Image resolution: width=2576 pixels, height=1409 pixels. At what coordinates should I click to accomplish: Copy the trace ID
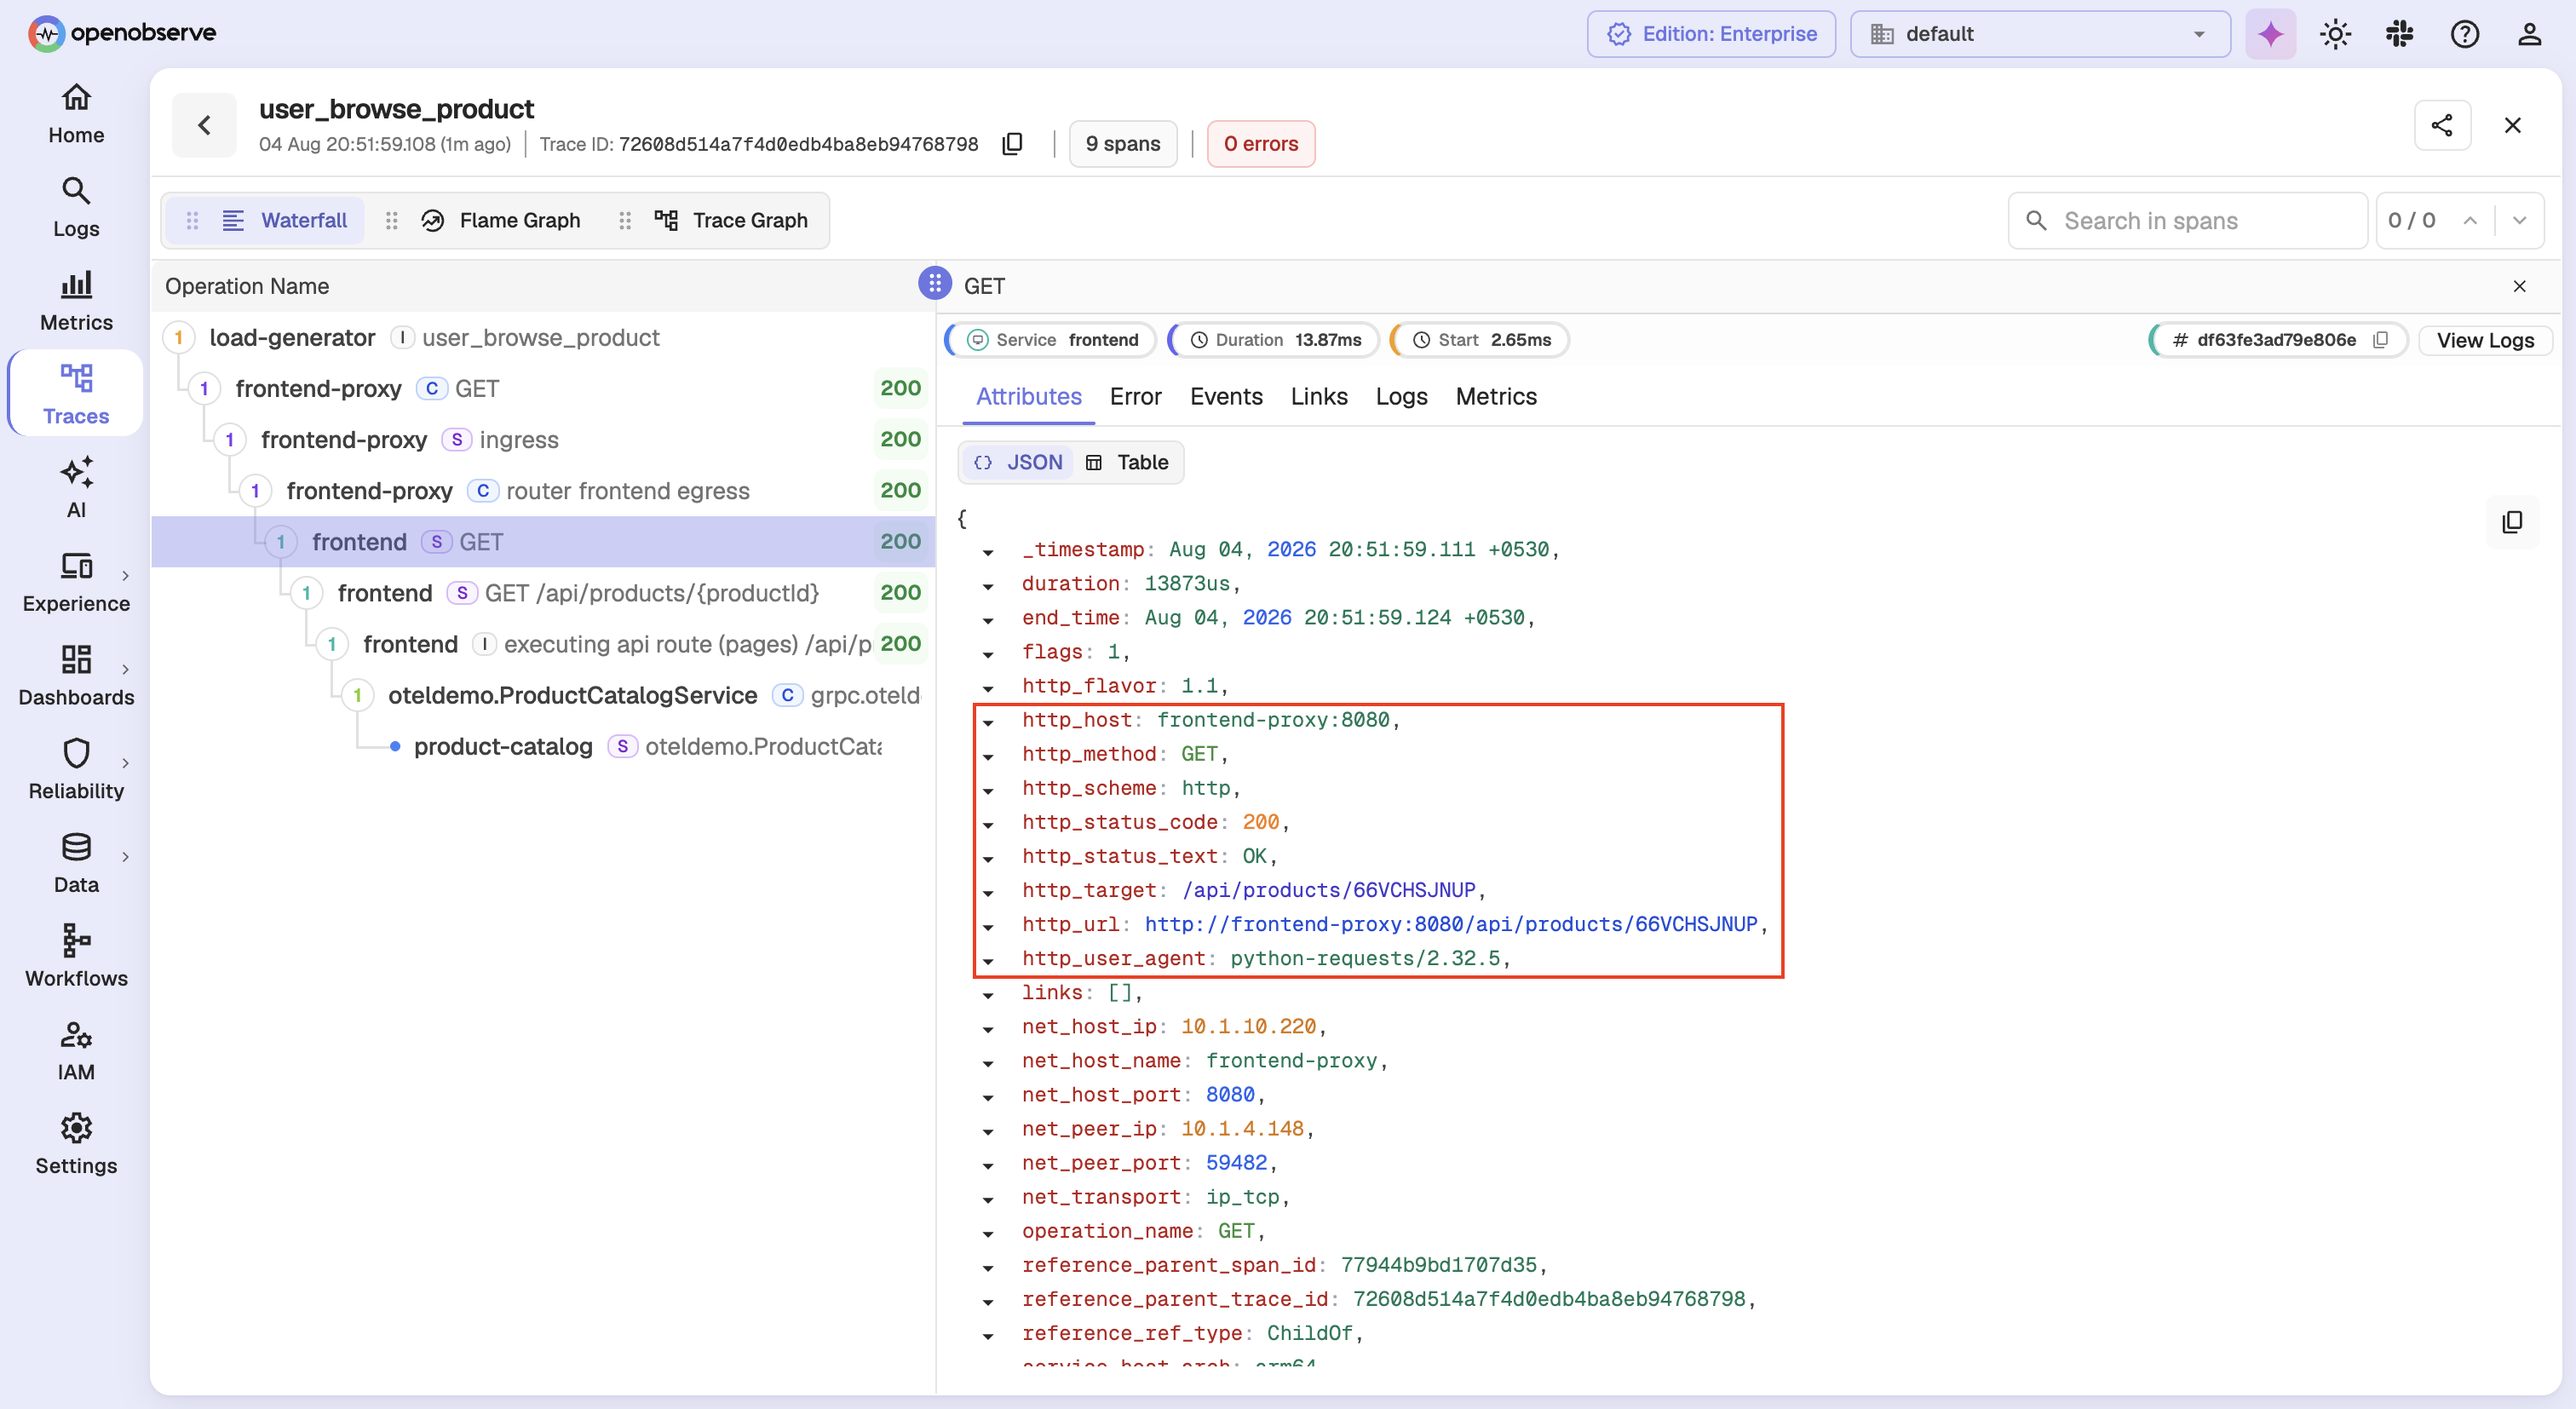1013,144
